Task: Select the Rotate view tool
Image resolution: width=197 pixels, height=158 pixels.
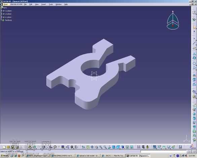Action: [96, 147]
